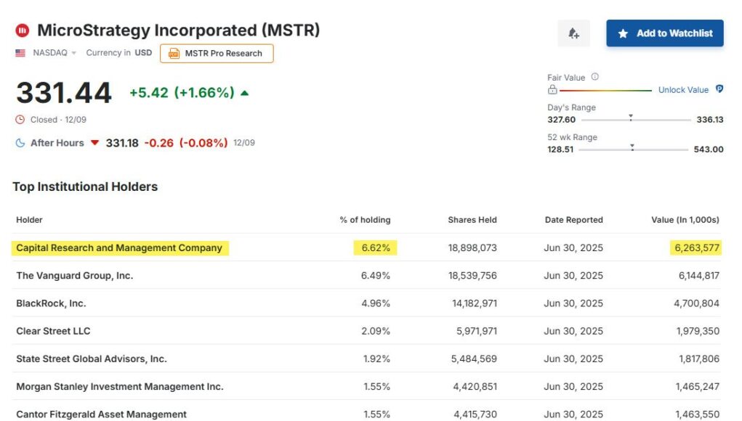This screenshot has width=742, height=421.
Task: Click the 52 wk Range low 128.51
Action: [560, 150]
